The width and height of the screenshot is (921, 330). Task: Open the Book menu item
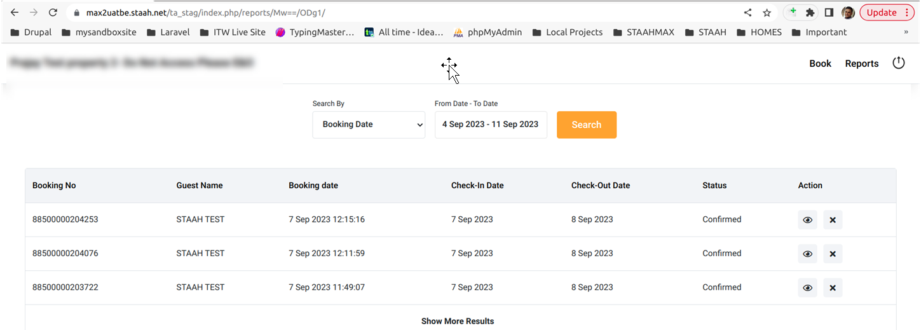coord(820,64)
